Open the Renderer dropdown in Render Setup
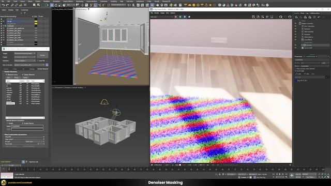The height and width of the screenshot is (186, 331). click(x=25, y=61)
